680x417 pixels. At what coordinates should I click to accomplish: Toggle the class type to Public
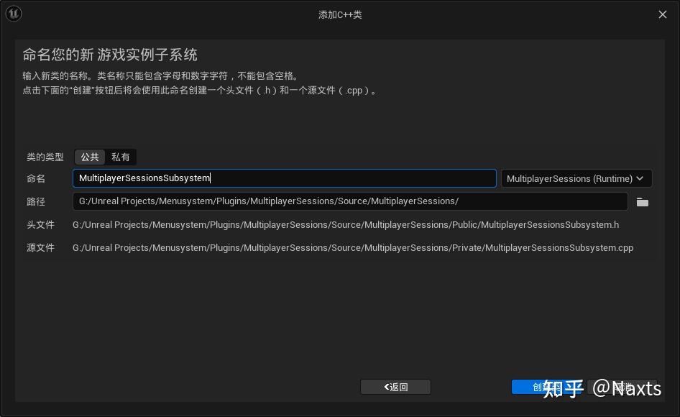89,157
